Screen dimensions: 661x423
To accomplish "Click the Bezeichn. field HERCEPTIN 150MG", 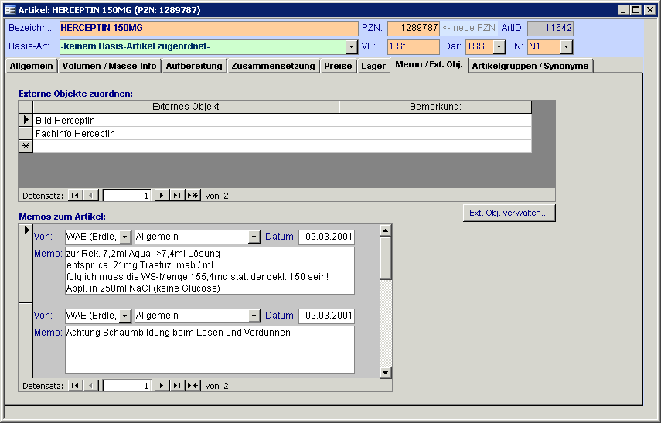I will pyautogui.click(x=209, y=29).
